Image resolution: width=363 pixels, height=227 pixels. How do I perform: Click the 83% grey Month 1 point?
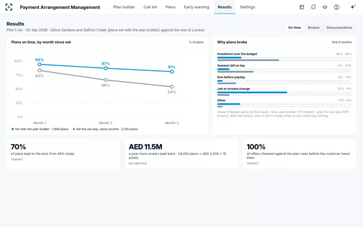pyautogui.click(x=39, y=71)
